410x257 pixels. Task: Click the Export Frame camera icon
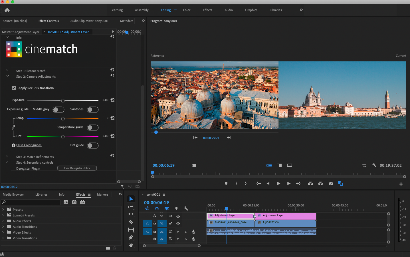click(331, 184)
